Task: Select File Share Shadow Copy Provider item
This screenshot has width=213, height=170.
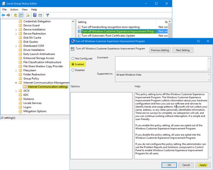Action: click(43, 66)
